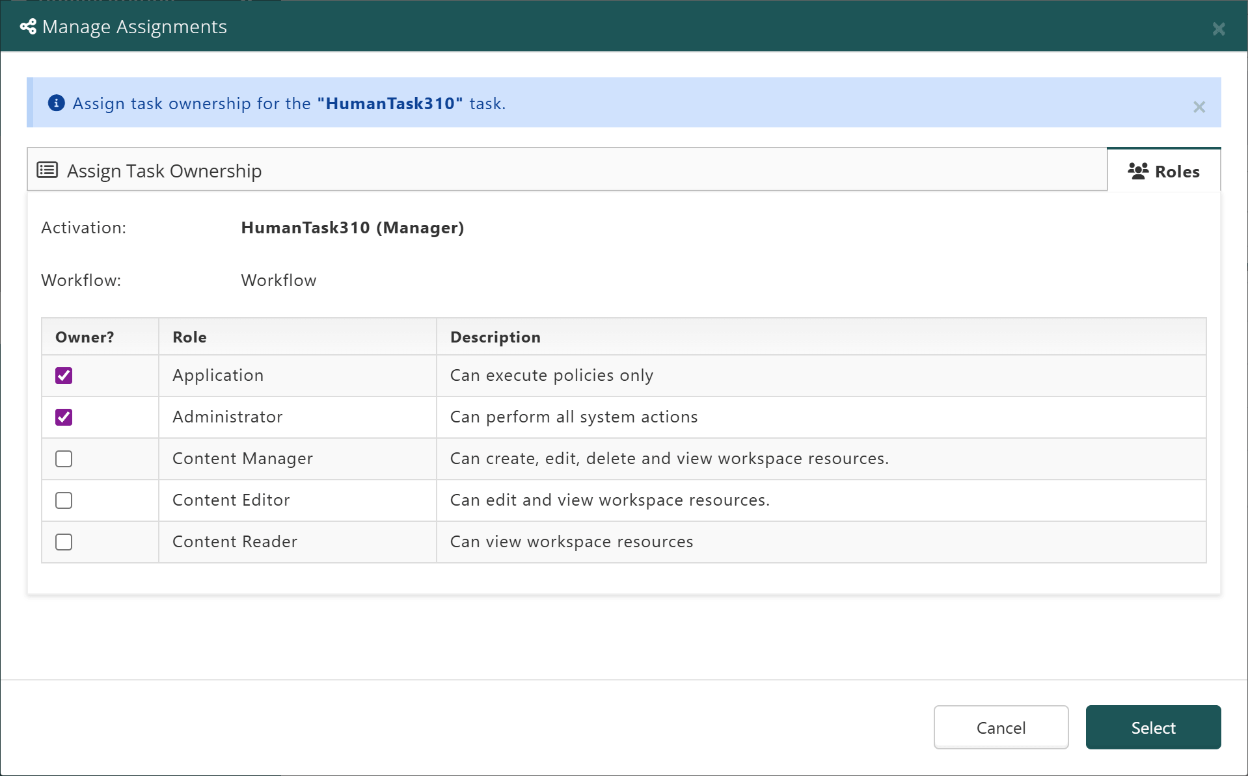The image size is (1248, 776).
Task: Click the Assign Task Ownership heading
Action: coord(165,170)
